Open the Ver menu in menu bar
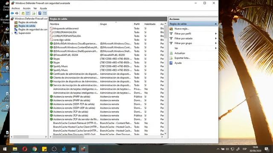The height and width of the screenshot is (153, 273). (x=35, y=8)
